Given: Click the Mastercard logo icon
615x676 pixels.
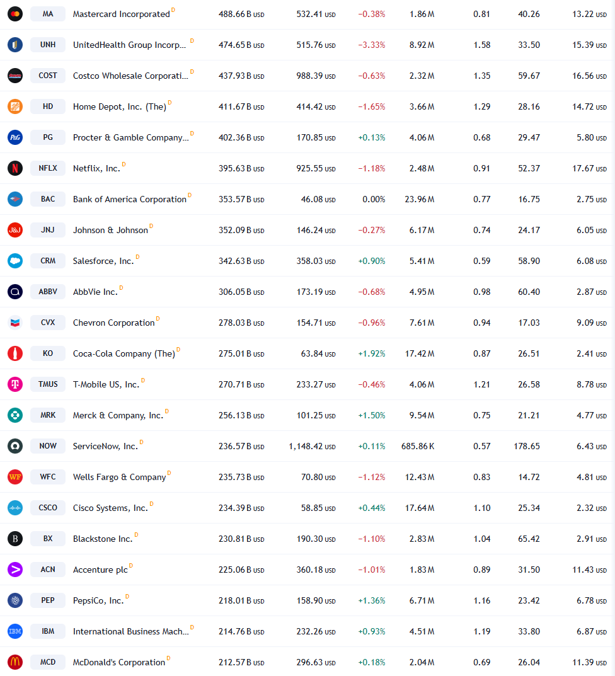Looking at the screenshot, I should click(15, 14).
